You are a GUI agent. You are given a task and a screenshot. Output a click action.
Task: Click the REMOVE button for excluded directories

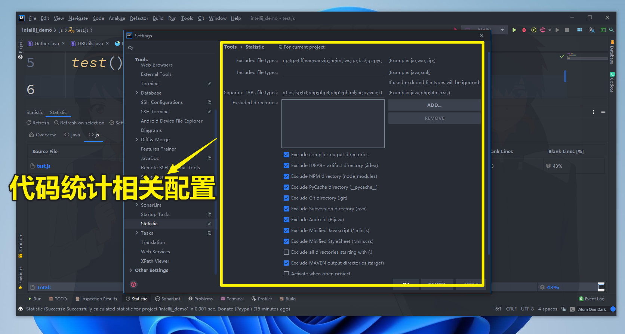click(434, 118)
